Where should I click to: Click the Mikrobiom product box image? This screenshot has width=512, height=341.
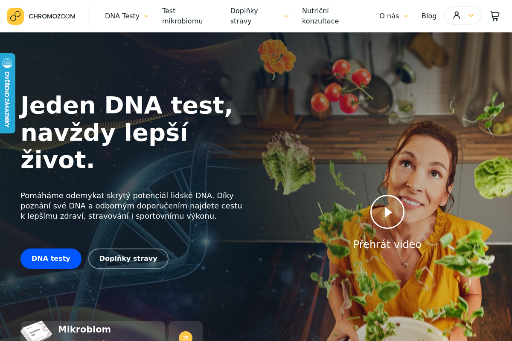[37, 332]
